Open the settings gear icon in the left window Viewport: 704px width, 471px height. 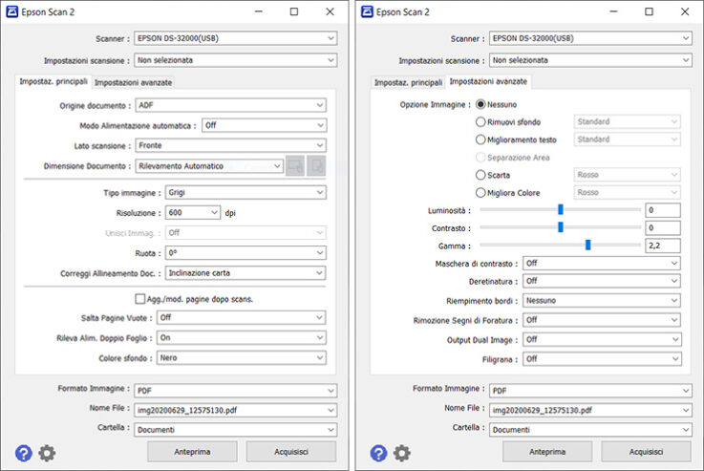click(47, 453)
